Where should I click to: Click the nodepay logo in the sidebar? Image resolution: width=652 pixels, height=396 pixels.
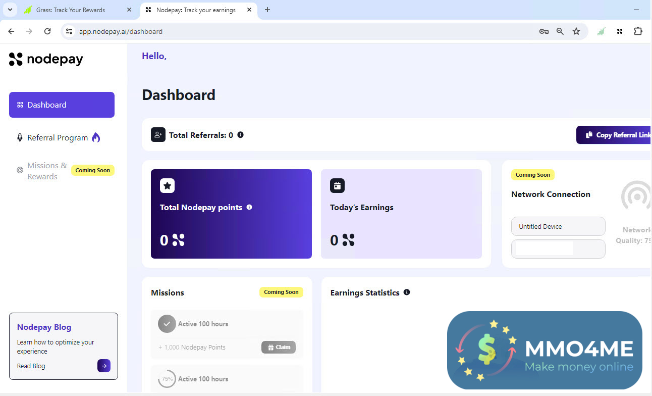46,60
